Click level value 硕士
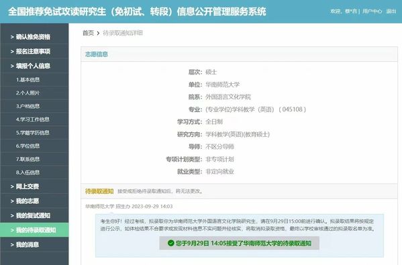The width and height of the screenshot is (402, 265). (x=211, y=72)
